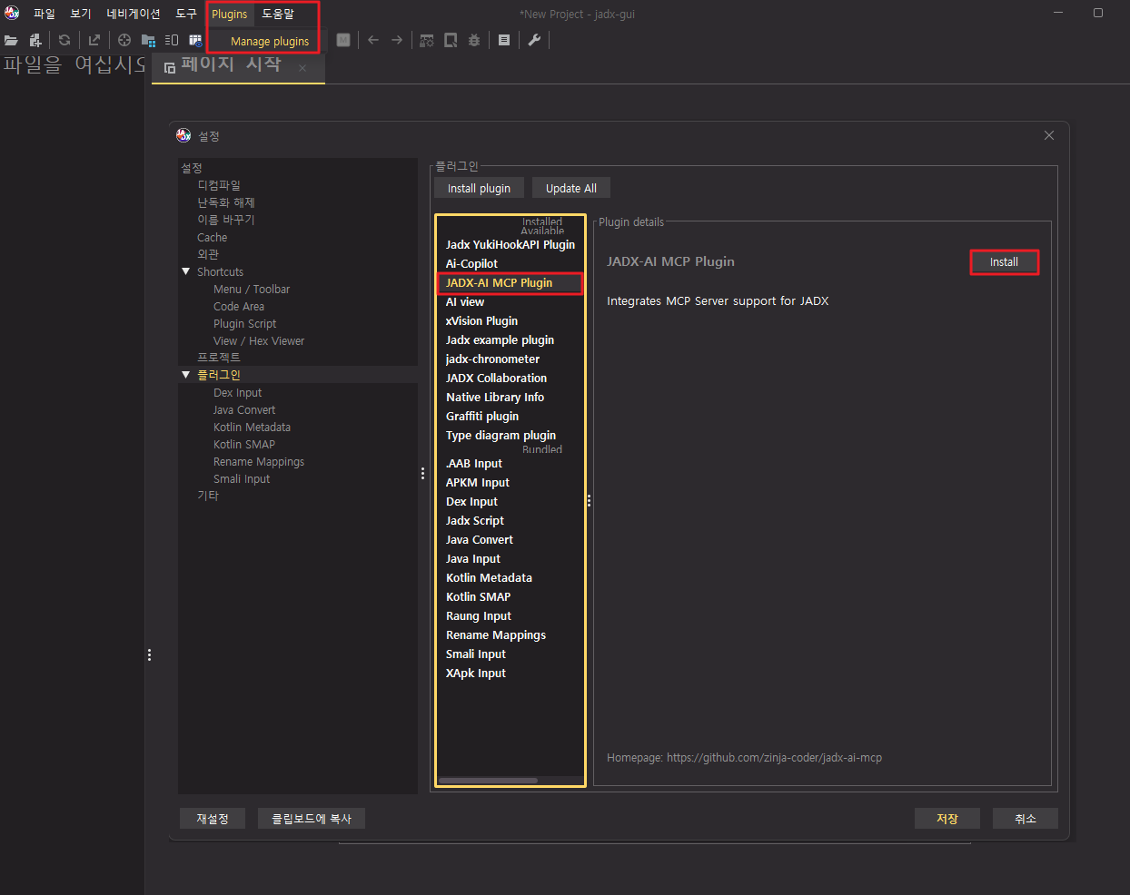Choose Manage plugins menu entry
Image resolution: width=1130 pixels, height=895 pixels.
[x=269, y=41]
